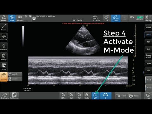152x114 pixels.
Task: Launch the Auto-VTI tool
Action: (15, 74)
